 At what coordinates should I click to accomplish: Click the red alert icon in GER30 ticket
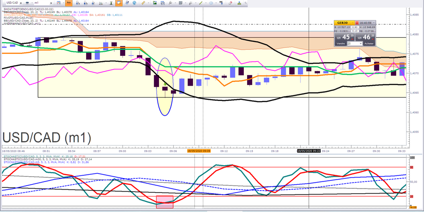[357, 23]
